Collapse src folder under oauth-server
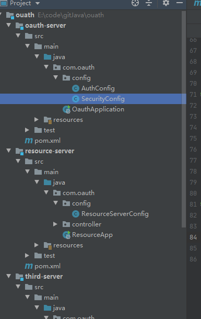 [x=18, y=36]
